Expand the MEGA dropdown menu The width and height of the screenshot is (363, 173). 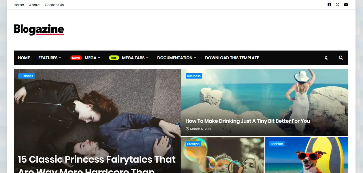[x=93, y=58]
